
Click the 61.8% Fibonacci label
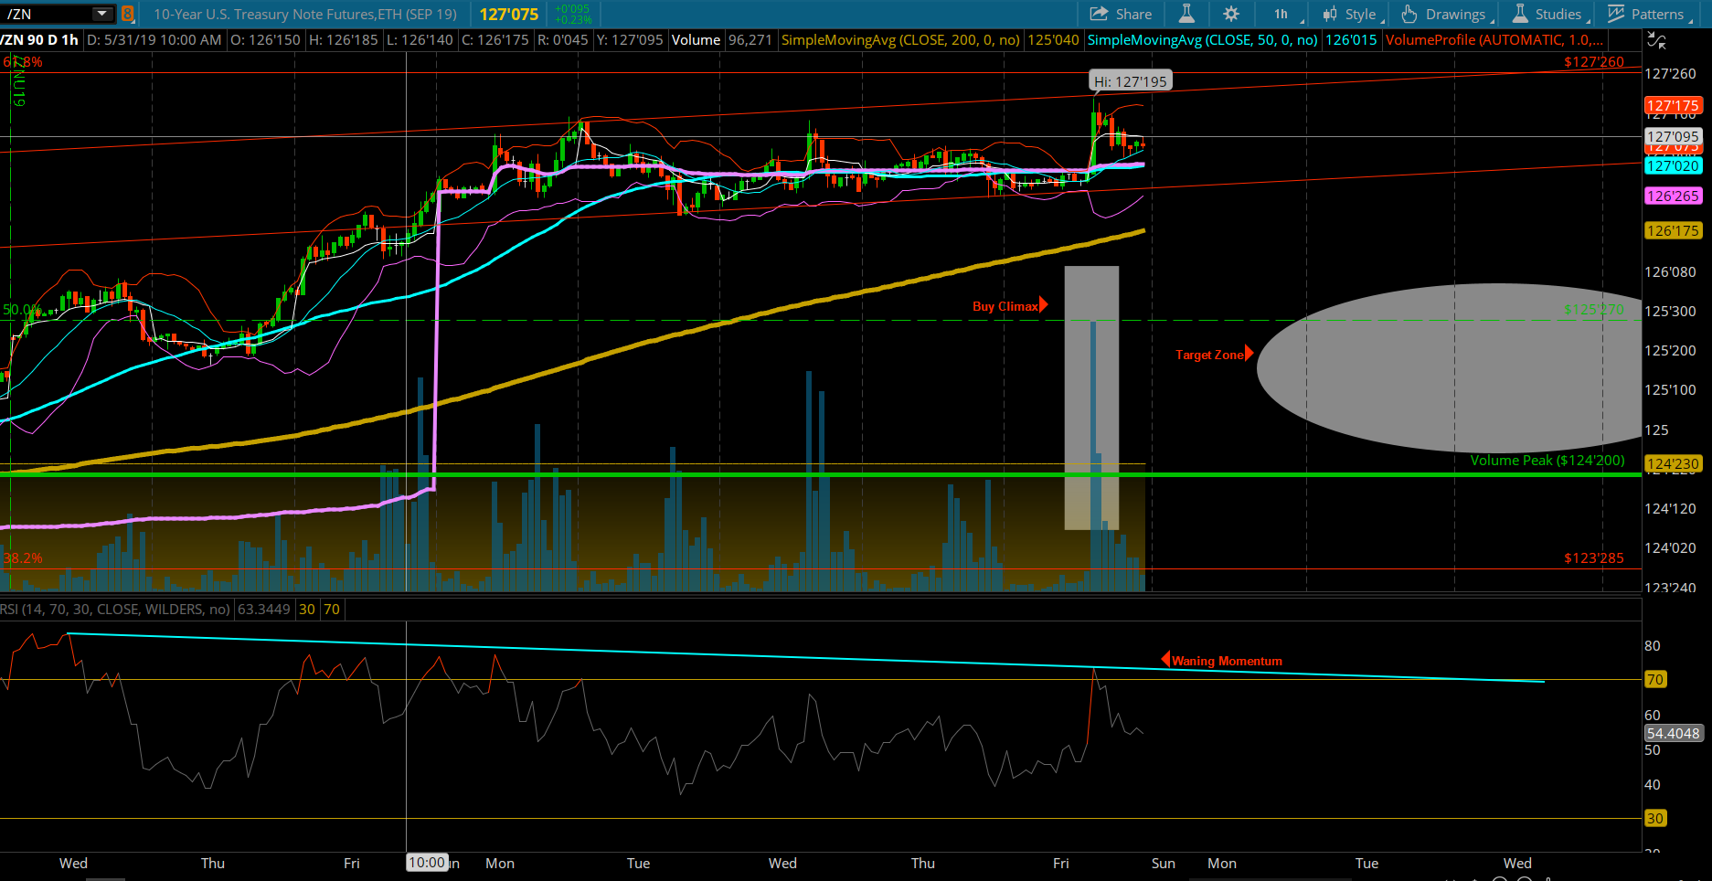23,61
